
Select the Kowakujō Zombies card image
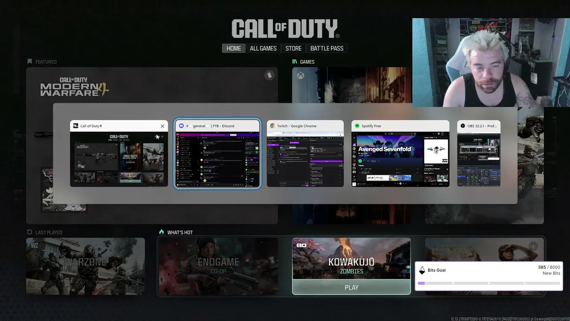(x=351, y=259)
